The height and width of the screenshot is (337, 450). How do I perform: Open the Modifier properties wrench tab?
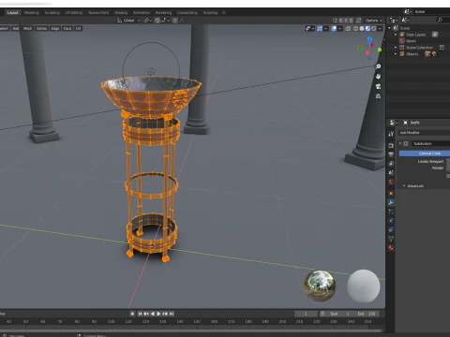(x=391, y=202)
